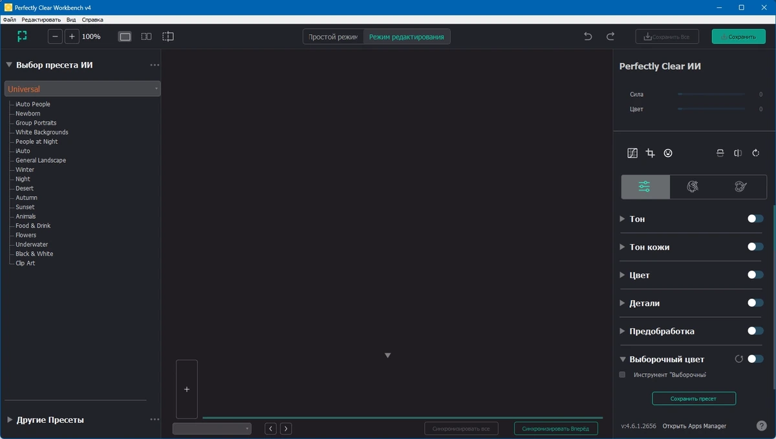The width and height of the screenshot is (776, 439).
Task: Click the green Сохранить button
Action: [738, 37]
